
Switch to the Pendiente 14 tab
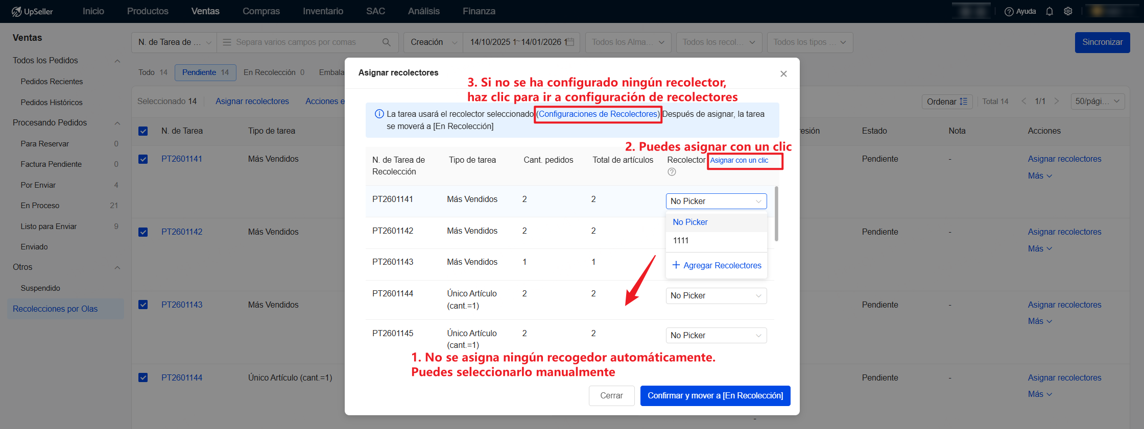205,72
